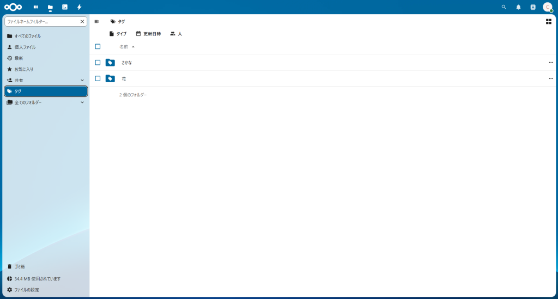The width and height of the screenshot is (558, 299).
Task: Open the notifications bell
Action: (518, 7)
